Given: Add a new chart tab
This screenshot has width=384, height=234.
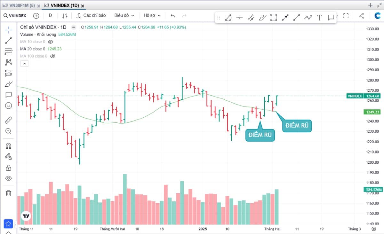Looking at the screenshot, I should 370,5.
